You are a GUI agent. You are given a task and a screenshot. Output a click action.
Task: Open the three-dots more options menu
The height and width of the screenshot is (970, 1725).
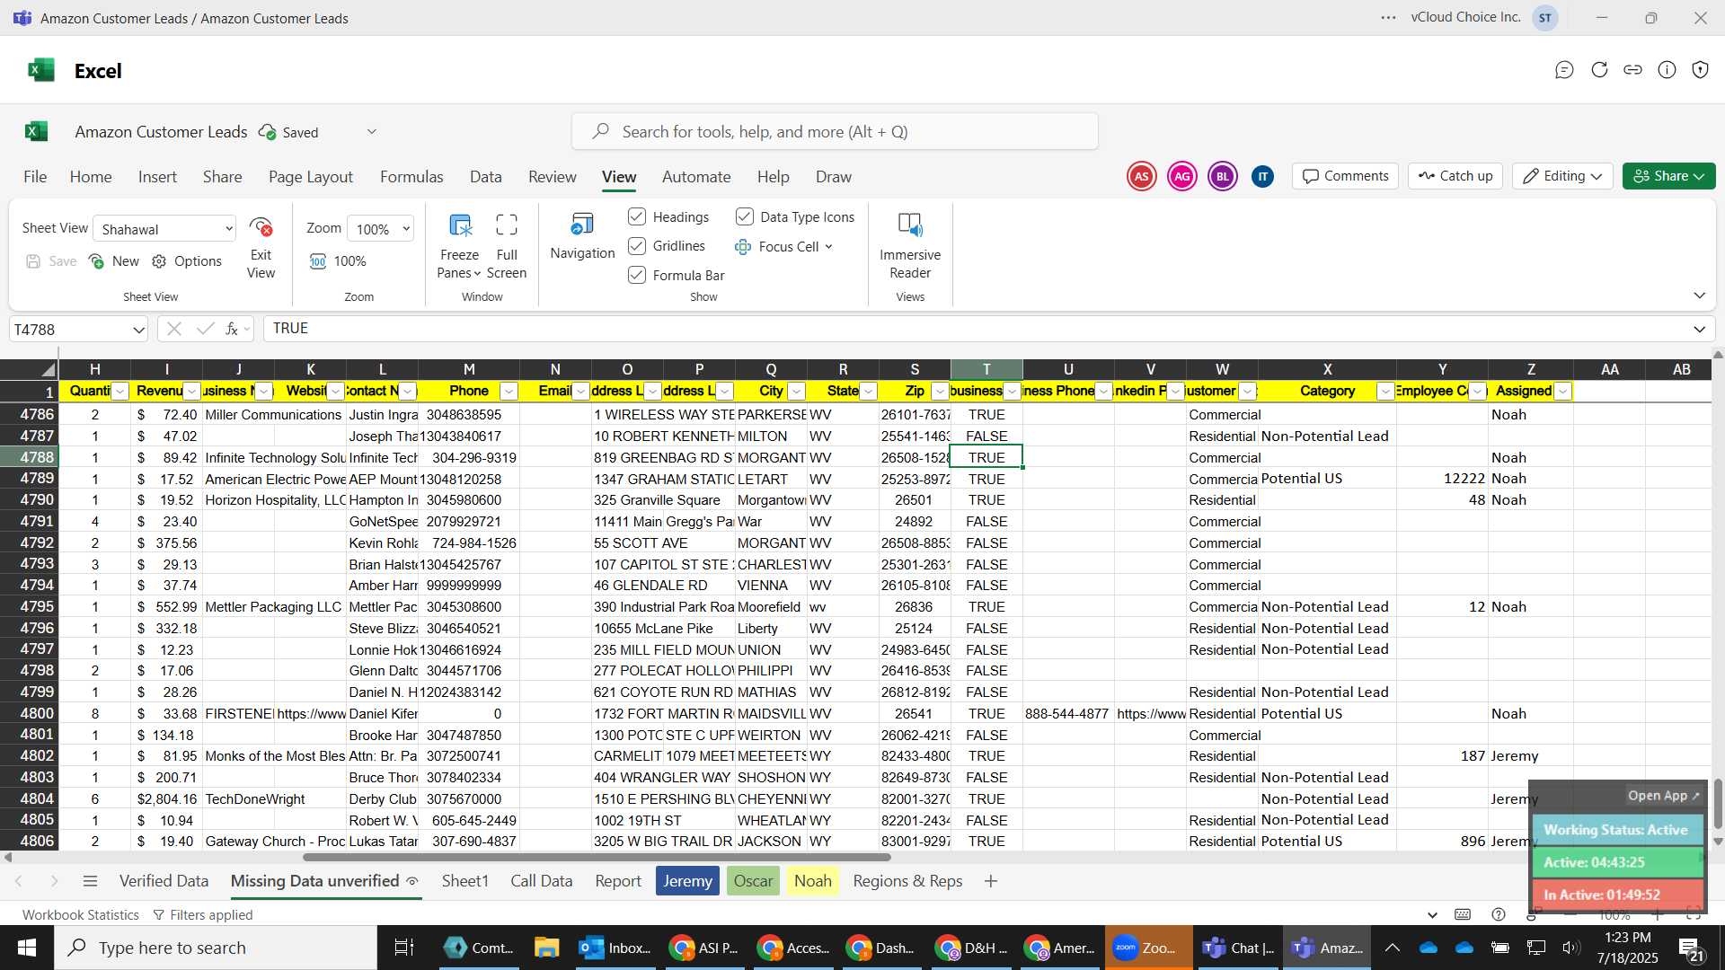(1388, 18)
